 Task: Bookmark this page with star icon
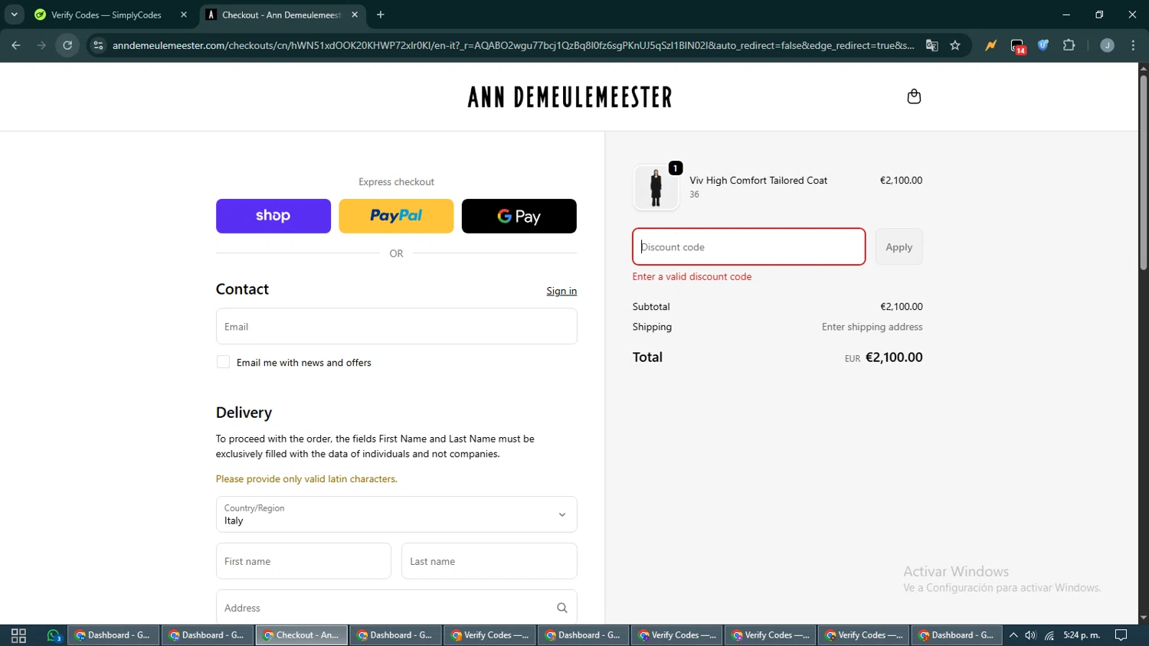point(955,45)
